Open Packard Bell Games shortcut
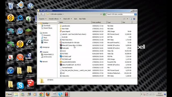 coord(20,59)
